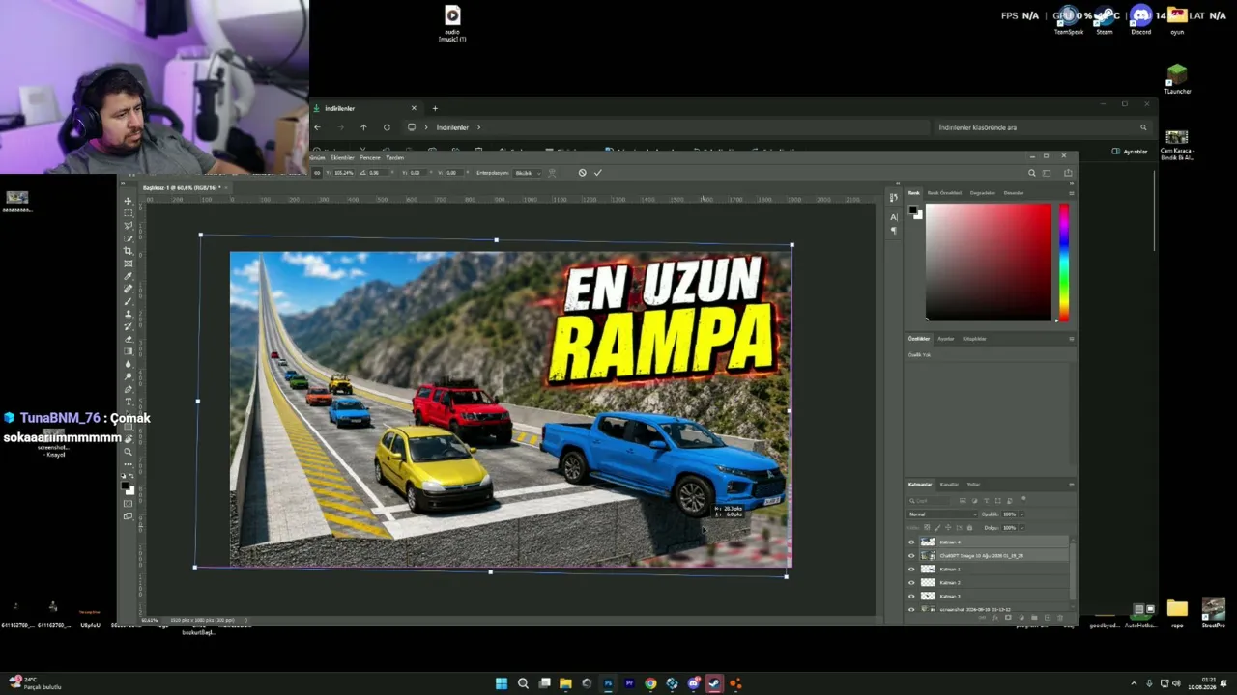Screen dimensions: 1237x695
Task: Hide the Katman 2 layer
Action: tap(911, 583)
